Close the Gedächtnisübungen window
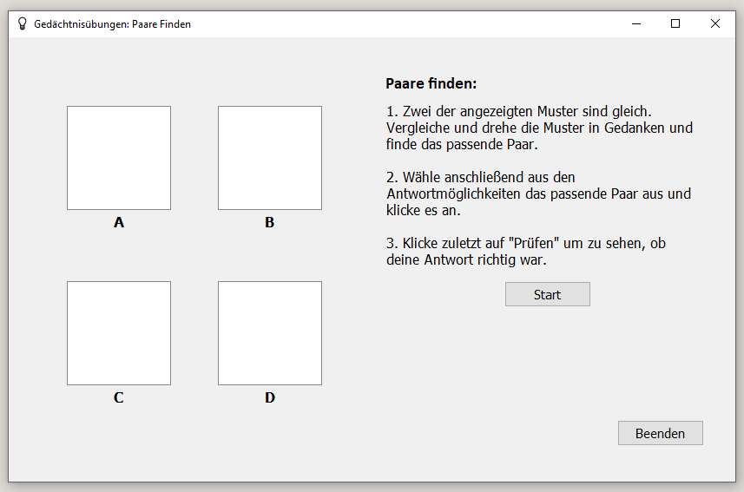The height and width of the screenshot is (492, 744). tap(715, 23)
